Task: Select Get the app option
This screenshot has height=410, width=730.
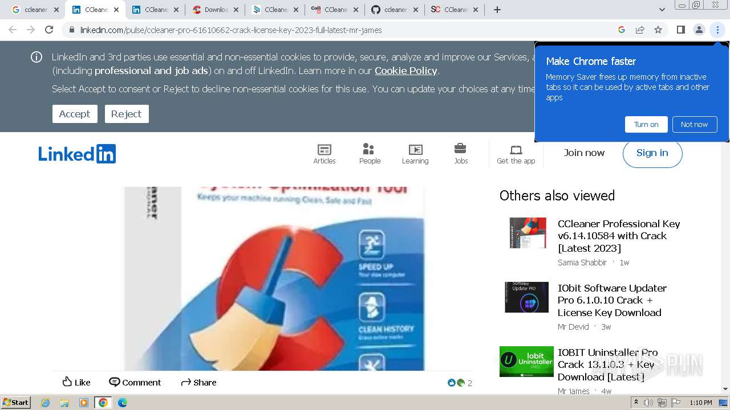Action: (516, 154)
